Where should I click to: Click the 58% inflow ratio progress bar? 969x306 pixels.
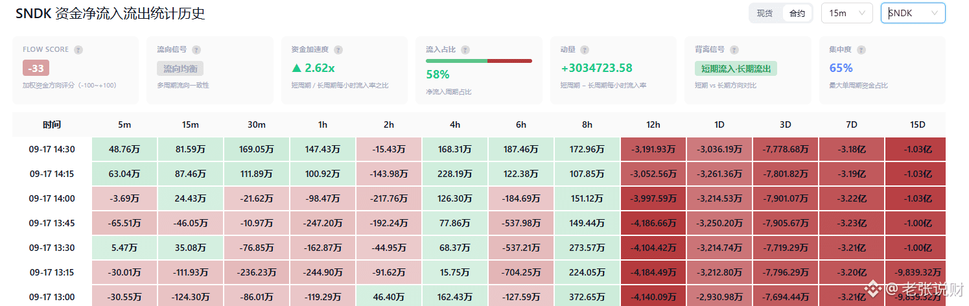[x=479, y=61]
